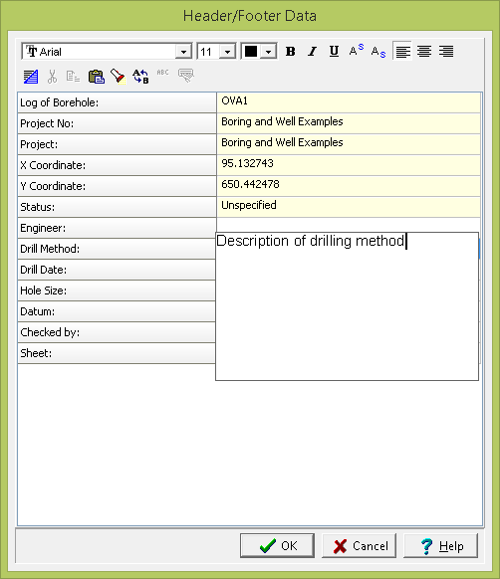The image size is (500, 579).
Task: Open the find flashlight tool
Action: click(119, 77)
